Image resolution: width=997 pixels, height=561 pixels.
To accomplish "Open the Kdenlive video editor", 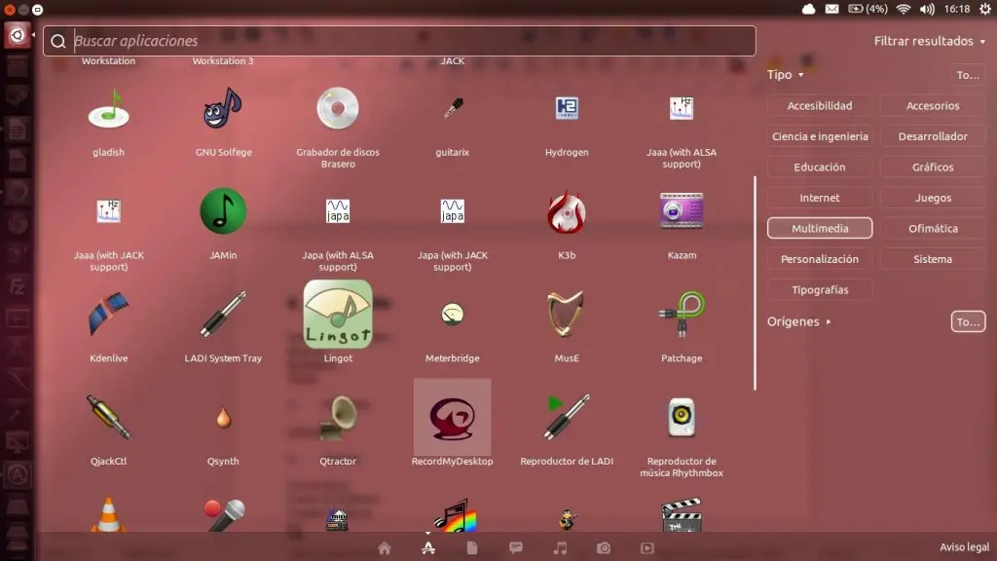I will pos(109,315).
